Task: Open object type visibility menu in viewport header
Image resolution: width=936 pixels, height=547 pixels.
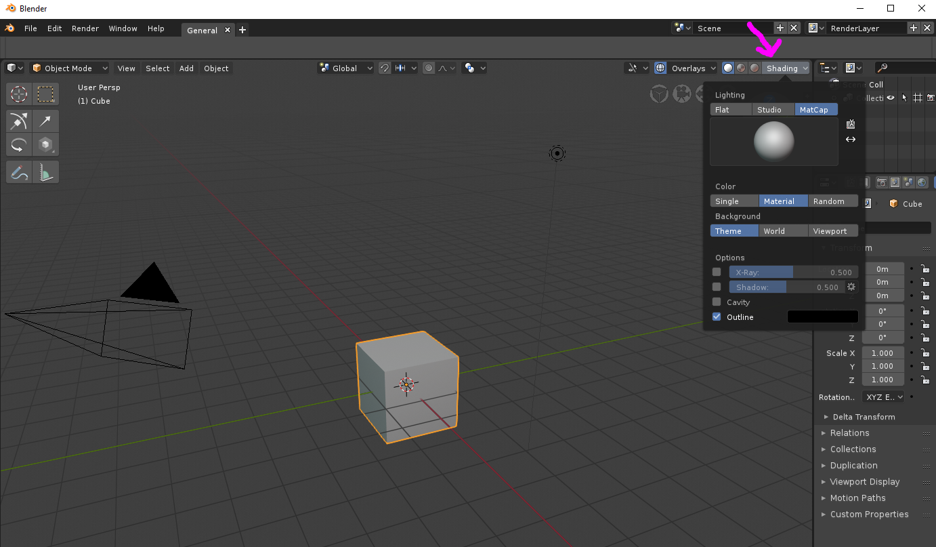Action: click(x=637, y=68)
